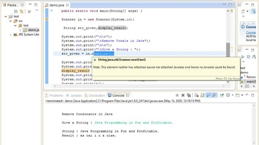
Task: Click Connect Mylyn info icon
Action: point(243,27)
